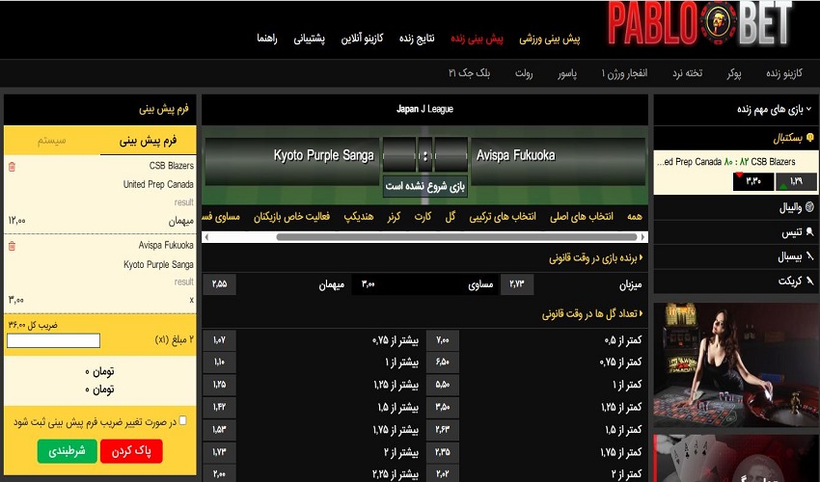The image size is (820, 482).
Task: Click the left arrow of odds tabs scrollbar
Action: [x=207, y=237]
